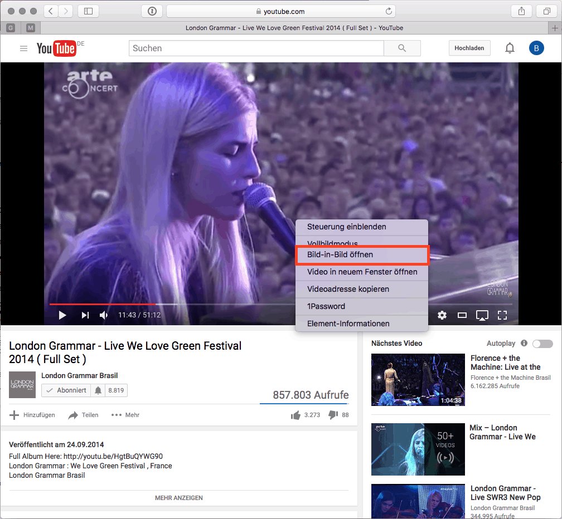This screenshot has height=519, width=562.
Task: Expand description with MEHR ANZEIGEN
Action: point(178,498)
